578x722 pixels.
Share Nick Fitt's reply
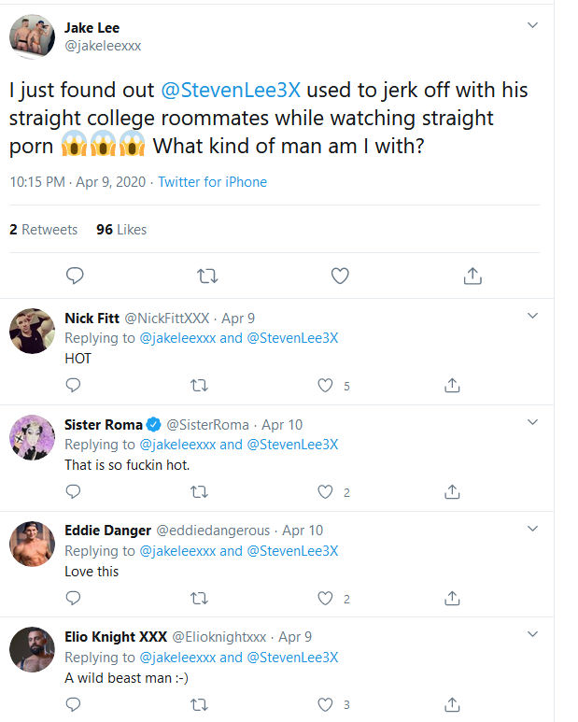[x=452, y=385]
